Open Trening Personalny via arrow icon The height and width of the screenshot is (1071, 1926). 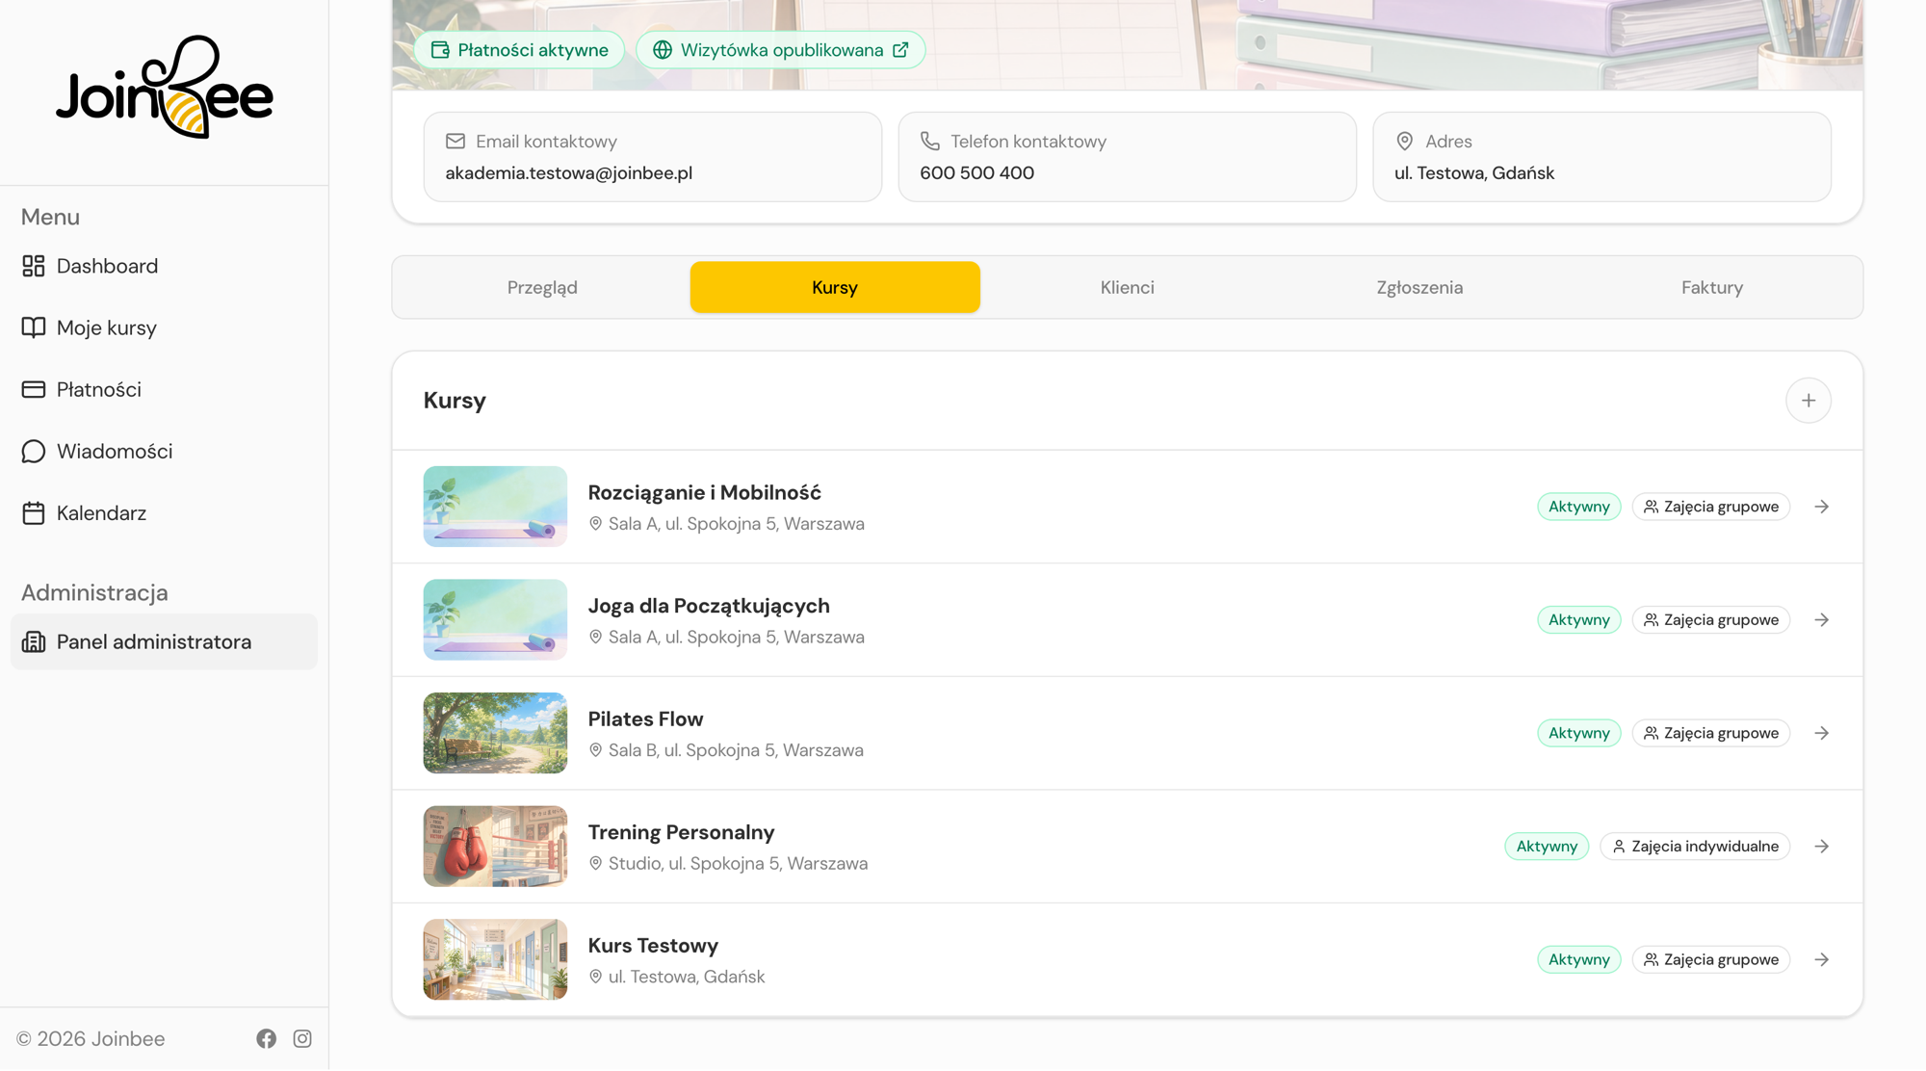point(1822,847)
